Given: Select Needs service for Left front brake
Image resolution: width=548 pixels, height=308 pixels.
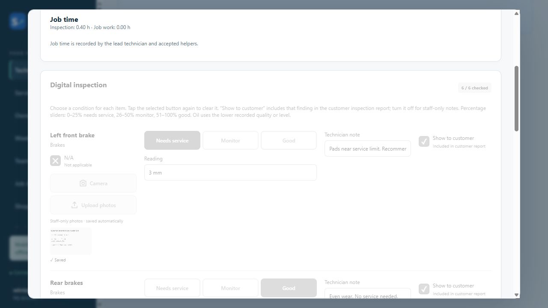Looking at the screenshot, I should pyautogui.click(x=172, y=140).
